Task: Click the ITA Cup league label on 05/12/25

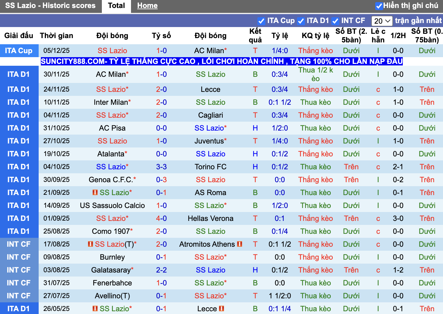Action: [x=19, y=51]
